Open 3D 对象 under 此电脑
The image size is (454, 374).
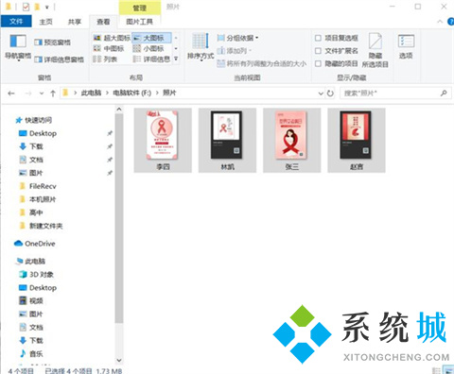(36, 274)
